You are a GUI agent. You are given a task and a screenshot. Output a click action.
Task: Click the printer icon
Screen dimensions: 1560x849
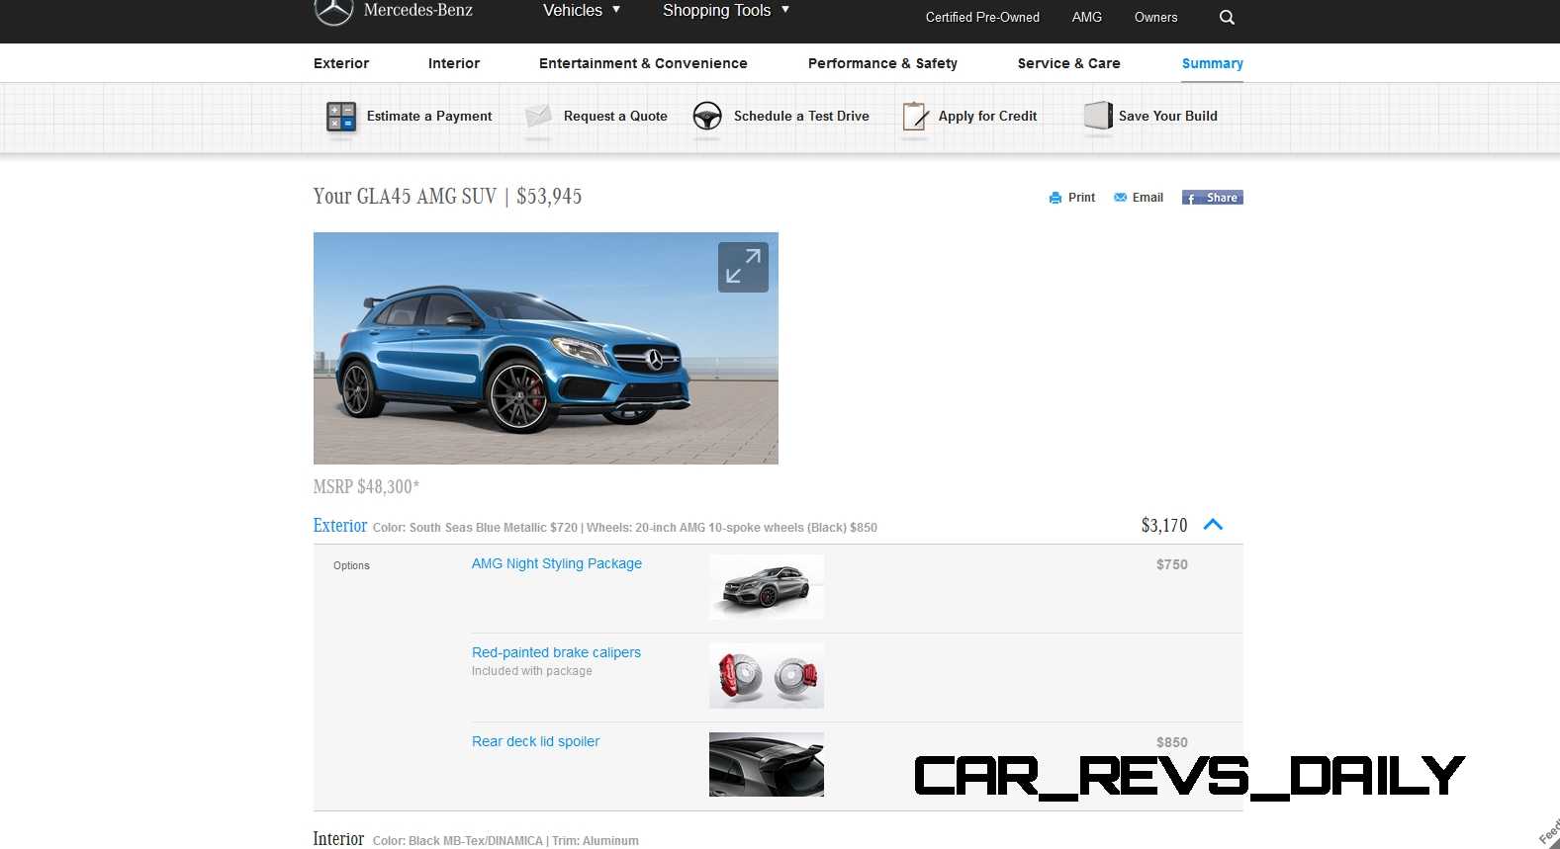pyautogui.click(x=1055, y=198)
